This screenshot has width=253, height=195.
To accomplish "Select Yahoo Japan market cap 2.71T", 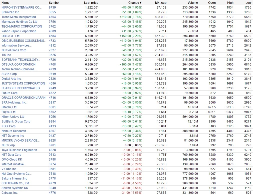I will click(x=162, y=31).
